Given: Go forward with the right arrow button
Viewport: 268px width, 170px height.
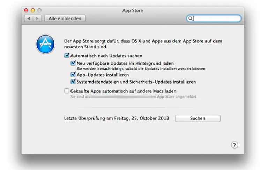Looking at the screenshot, I should click(37, 18).
